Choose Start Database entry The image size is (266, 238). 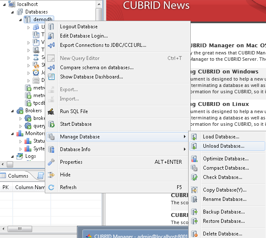tap(118, 124)
